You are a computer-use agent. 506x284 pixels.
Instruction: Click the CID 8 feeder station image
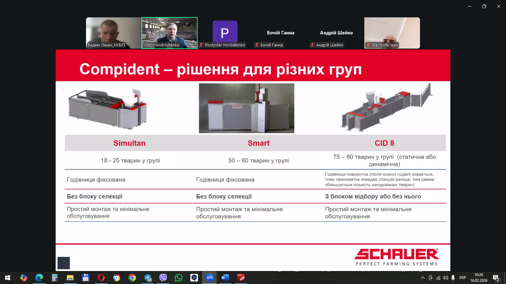click(386, 107)
